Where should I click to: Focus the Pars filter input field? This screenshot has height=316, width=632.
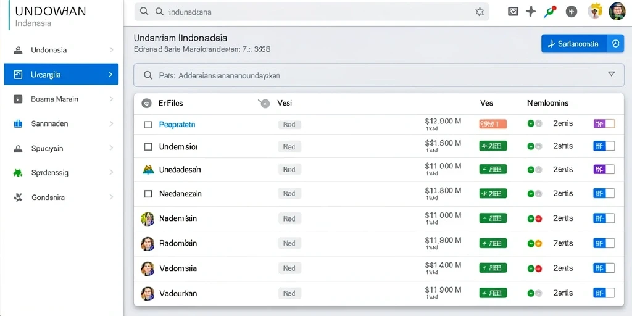point(380,75)
